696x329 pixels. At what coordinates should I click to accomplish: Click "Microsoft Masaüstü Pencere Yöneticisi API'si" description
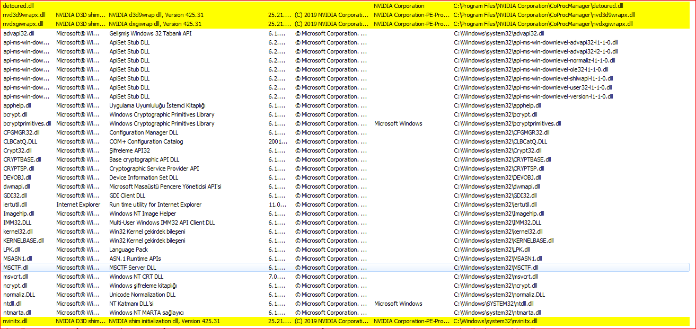coord(165,186)
